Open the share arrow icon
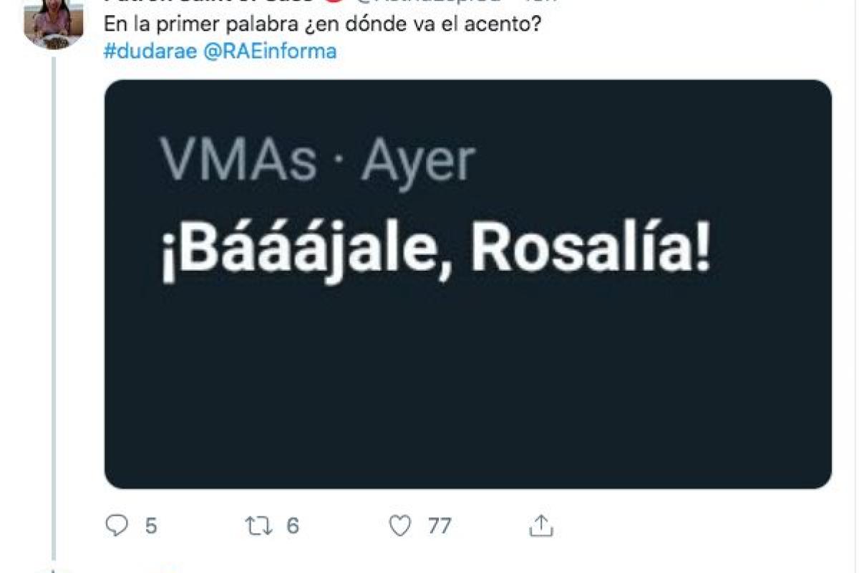 [542, 526]
